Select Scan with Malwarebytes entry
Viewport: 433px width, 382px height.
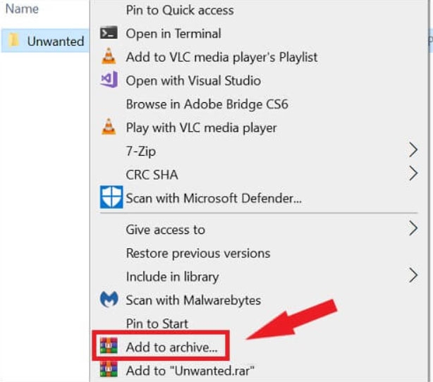point(193,300)
